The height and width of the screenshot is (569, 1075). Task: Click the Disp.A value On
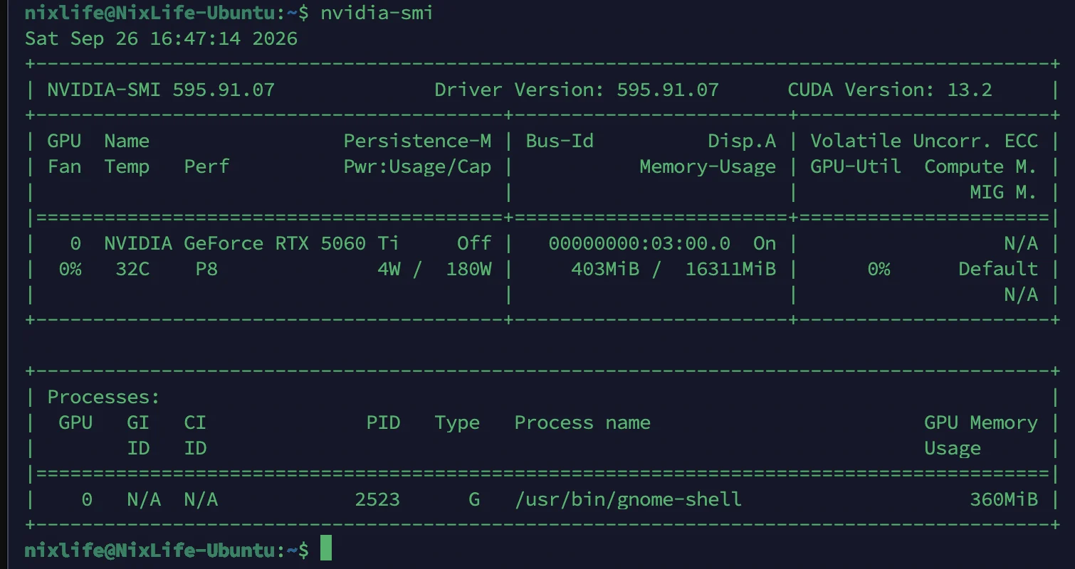[x=765, y=243]
